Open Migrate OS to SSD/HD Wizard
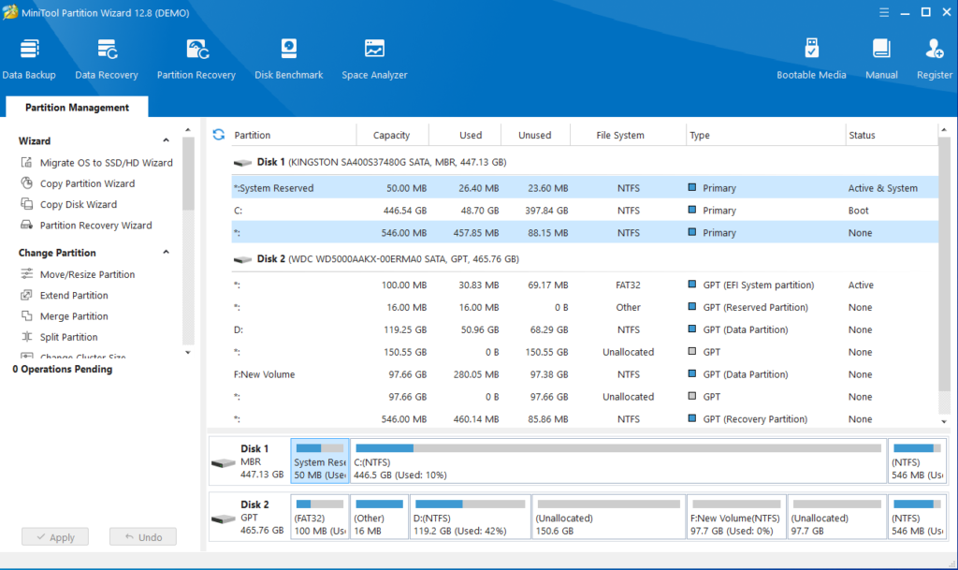958x570 pixels. coord(107,163)
